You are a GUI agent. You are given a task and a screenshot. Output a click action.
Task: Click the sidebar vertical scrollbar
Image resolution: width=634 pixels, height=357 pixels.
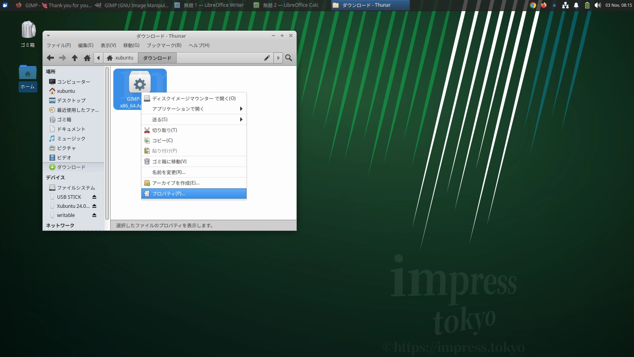click(x=107, y=143)
